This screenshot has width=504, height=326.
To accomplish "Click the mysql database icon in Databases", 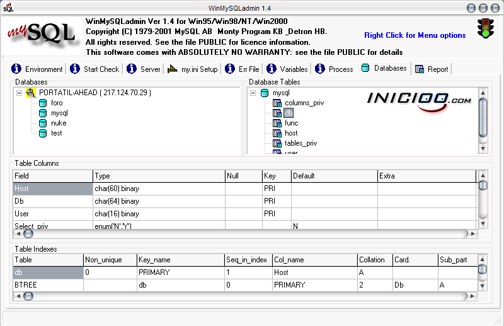I will click(43, 113).
